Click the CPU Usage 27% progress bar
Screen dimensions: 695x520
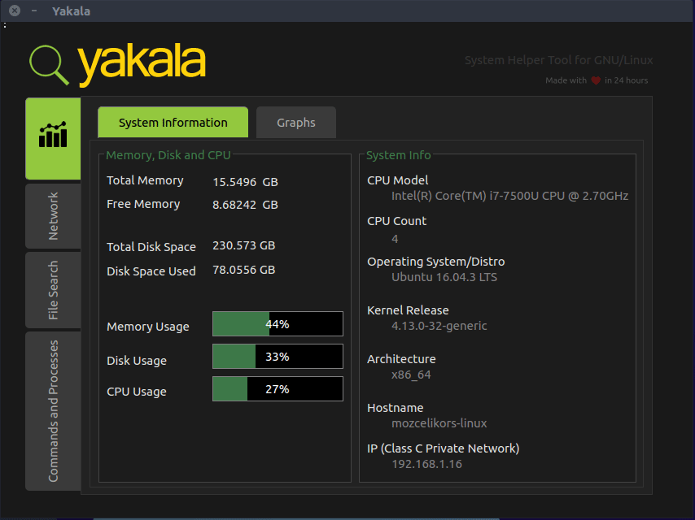[278, 389]
